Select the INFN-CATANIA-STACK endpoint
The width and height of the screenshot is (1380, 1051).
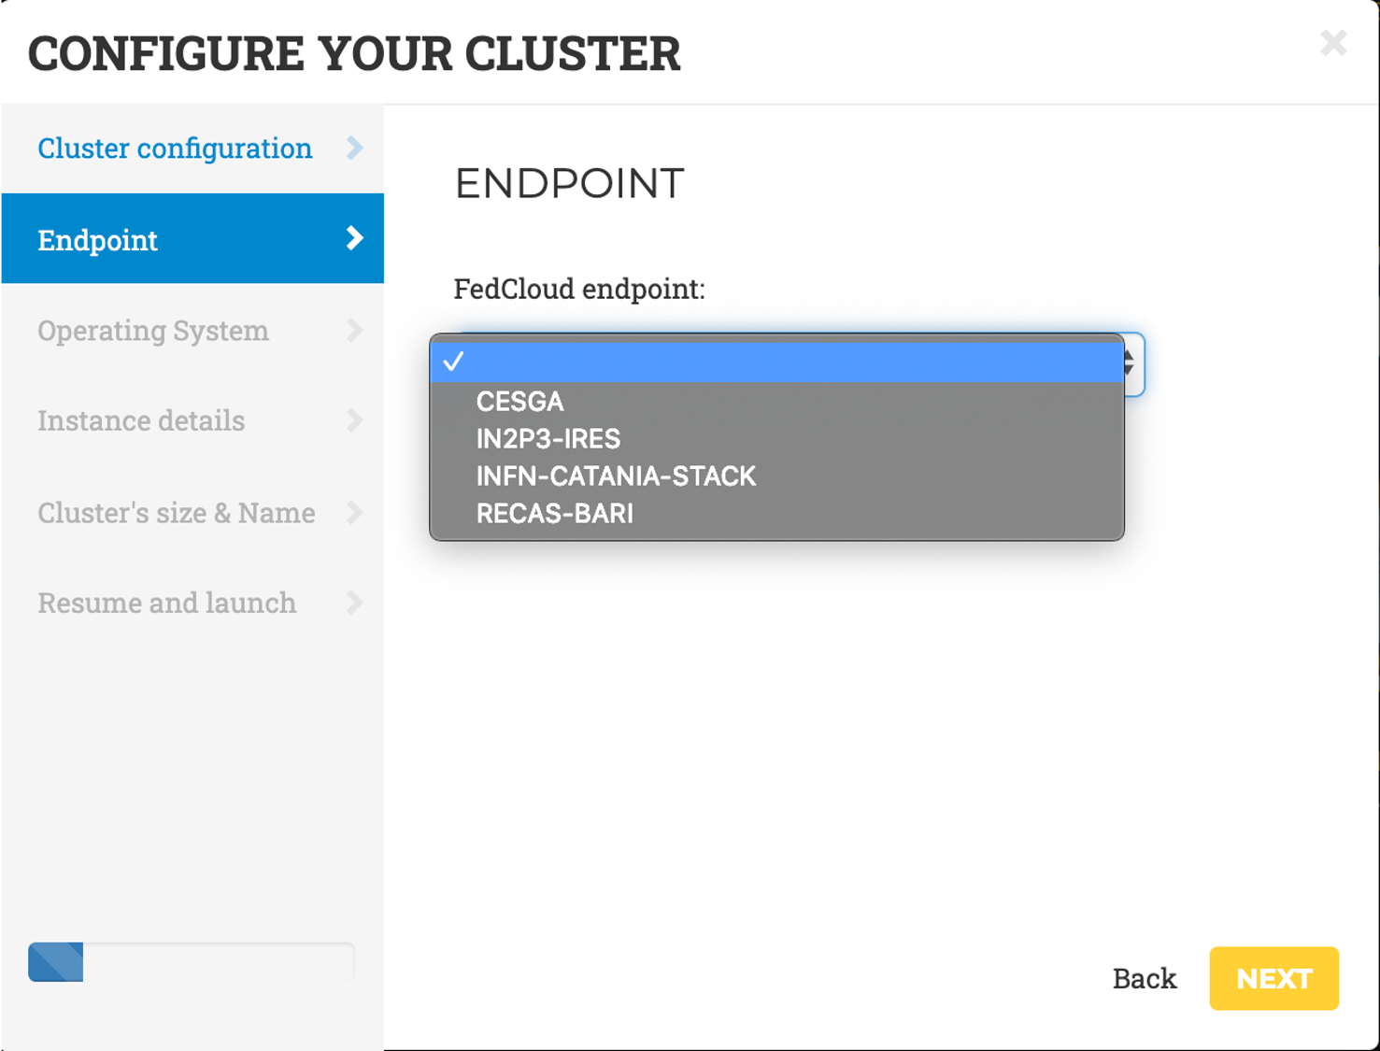tap(616, 476)
